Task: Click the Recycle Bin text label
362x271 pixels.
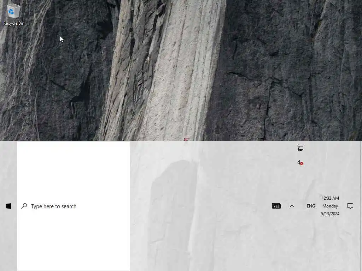Action: 14,23
